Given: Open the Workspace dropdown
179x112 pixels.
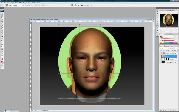Looking at the screenshot, I should click(87, 5).
